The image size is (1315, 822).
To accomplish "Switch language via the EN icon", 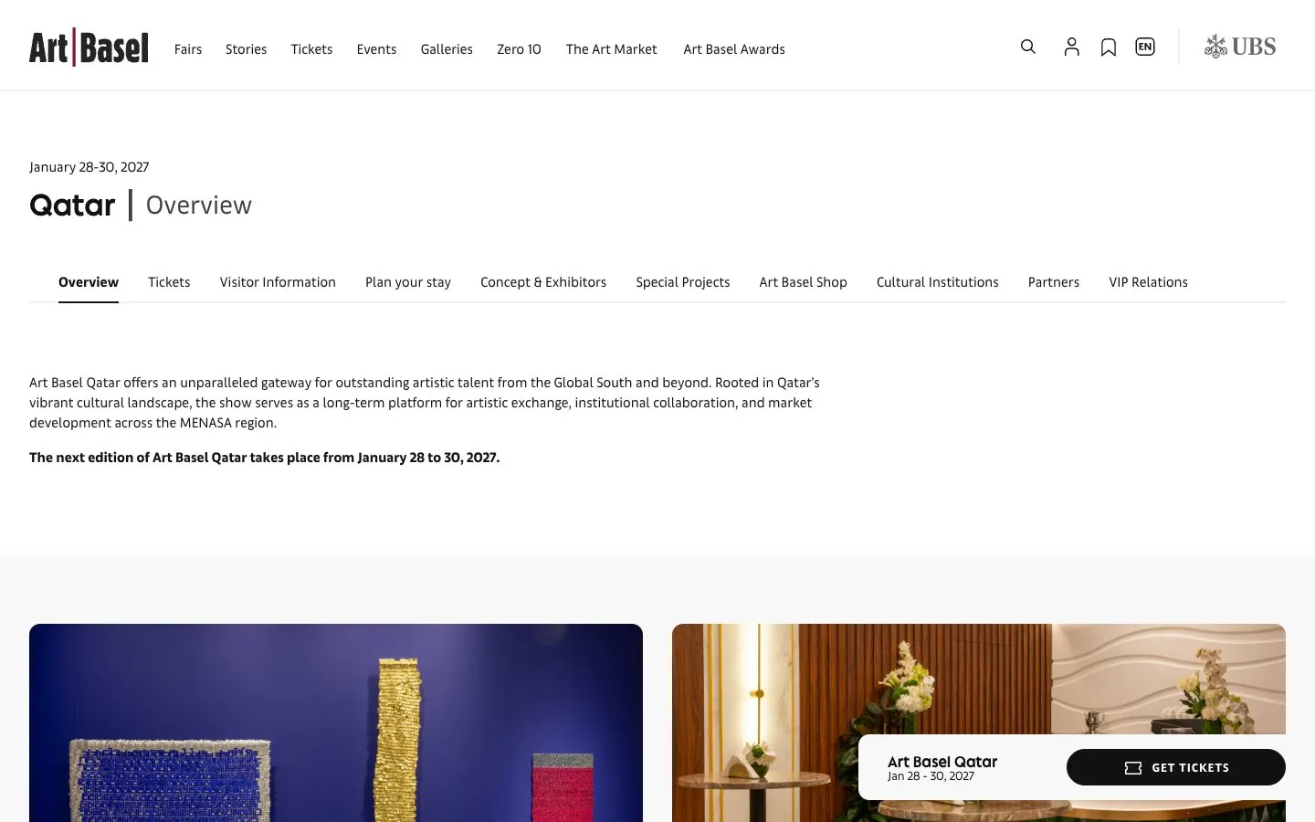I will point(1145,47).
